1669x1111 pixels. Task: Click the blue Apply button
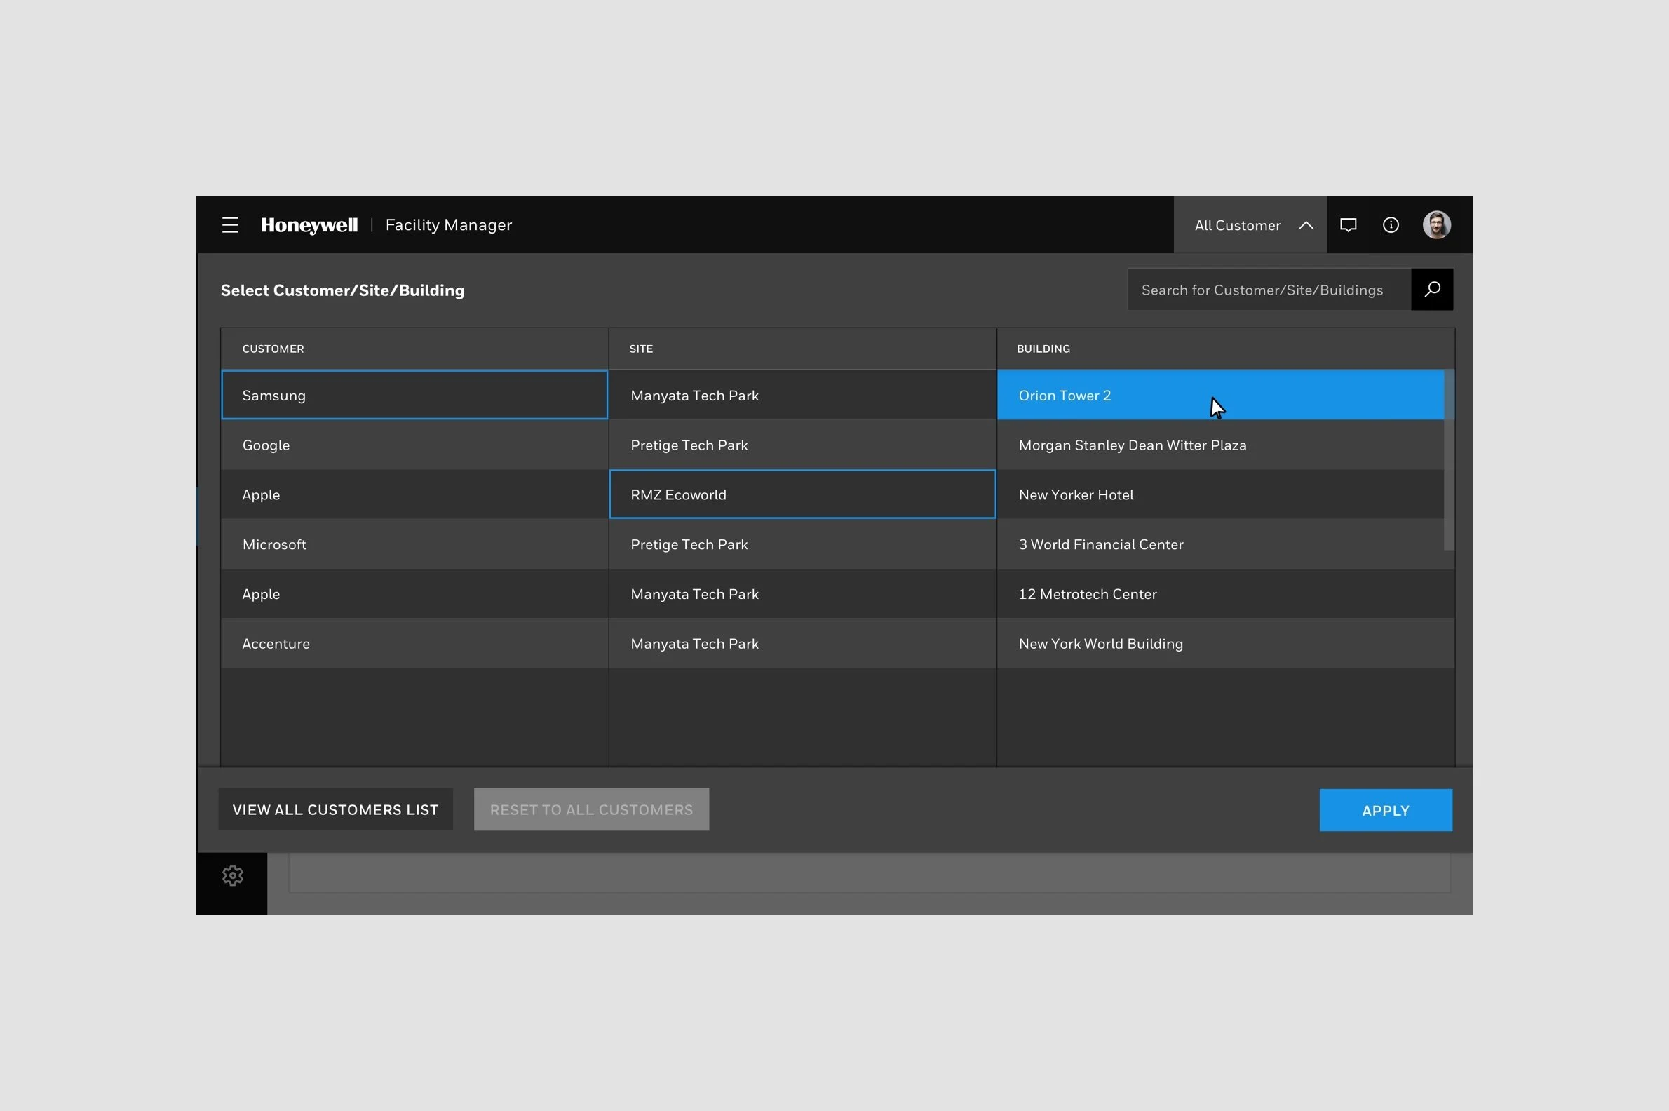point(1385,811)
